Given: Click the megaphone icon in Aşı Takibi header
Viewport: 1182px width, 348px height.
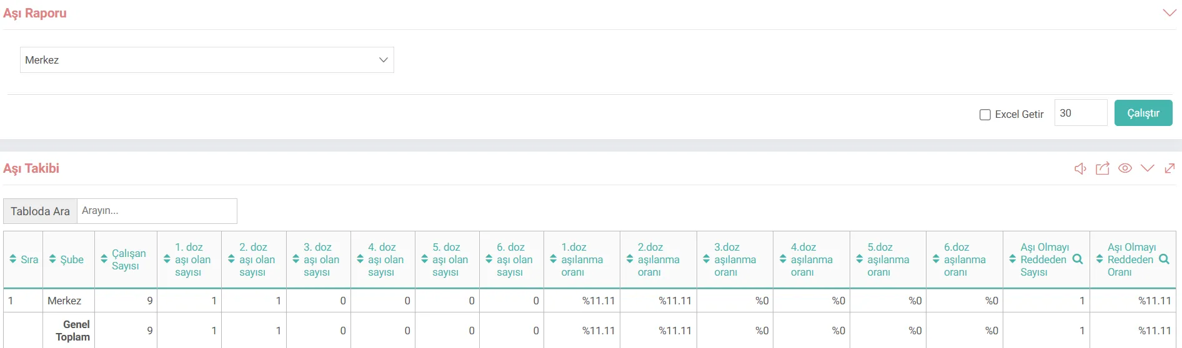Looking at the screenshot, I should point(1080,168).
